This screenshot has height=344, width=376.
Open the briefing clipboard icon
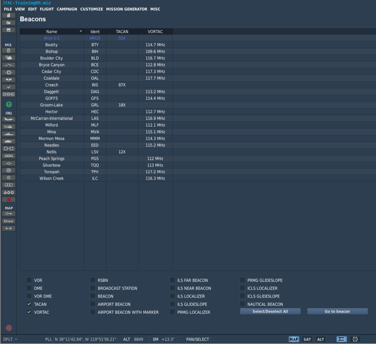pos(9,51)
